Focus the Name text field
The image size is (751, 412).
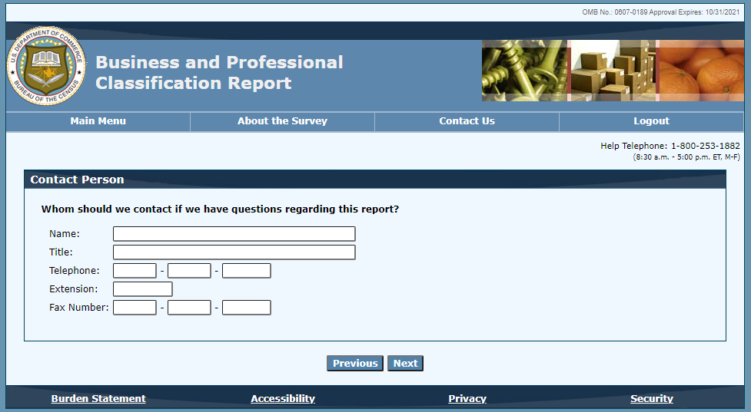pos(234,234)
